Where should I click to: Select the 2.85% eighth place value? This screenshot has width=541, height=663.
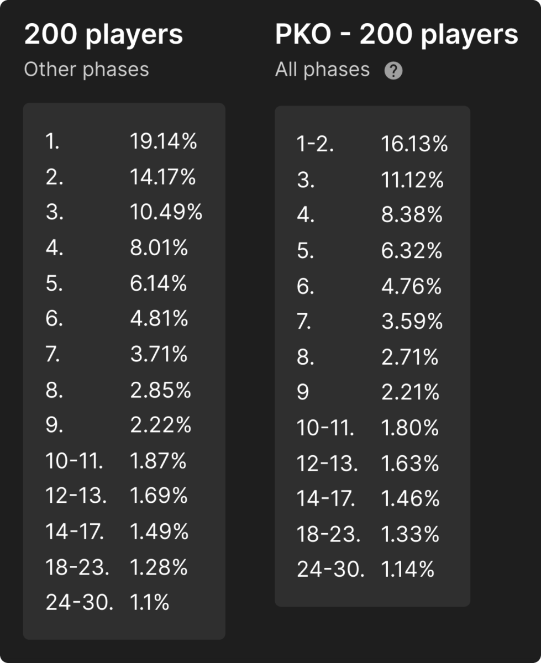click(x=160, y=390)
